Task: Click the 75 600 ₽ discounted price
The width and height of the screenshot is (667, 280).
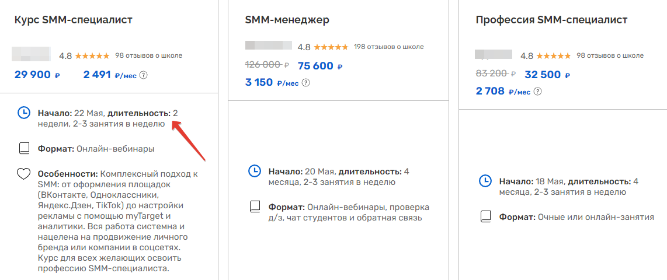Action: click(320, 66)
